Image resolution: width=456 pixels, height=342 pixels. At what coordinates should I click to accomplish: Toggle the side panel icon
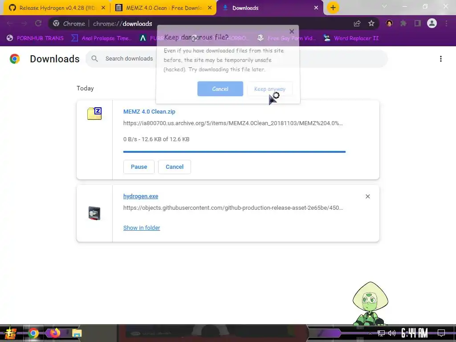pyautogui.click(x=418, y=23)
